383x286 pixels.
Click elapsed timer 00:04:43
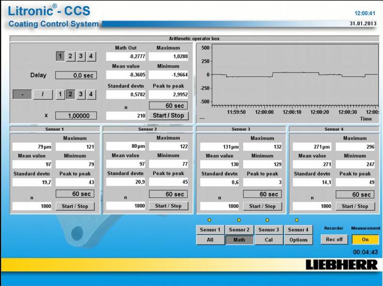point(366,252)
